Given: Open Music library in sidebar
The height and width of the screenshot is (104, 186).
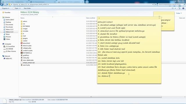Looking at the screenshot, I should click(x=8, y=34).
